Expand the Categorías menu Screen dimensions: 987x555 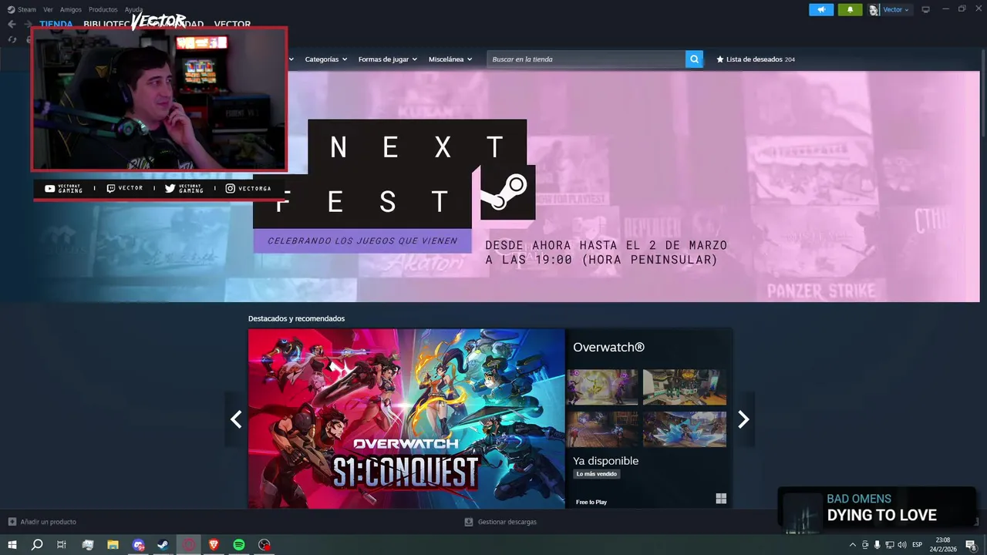tap(325, 59)
